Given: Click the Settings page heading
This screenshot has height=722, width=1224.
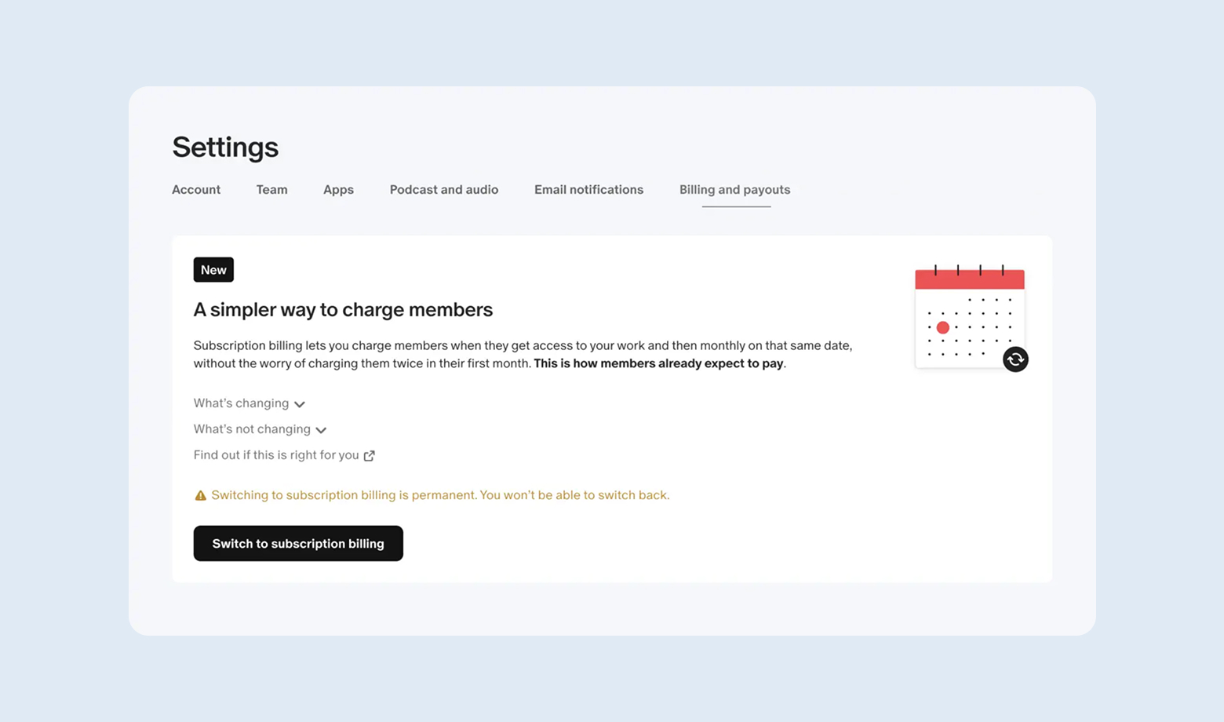Looking at the screenshot, I should click(x=225, y=148).
